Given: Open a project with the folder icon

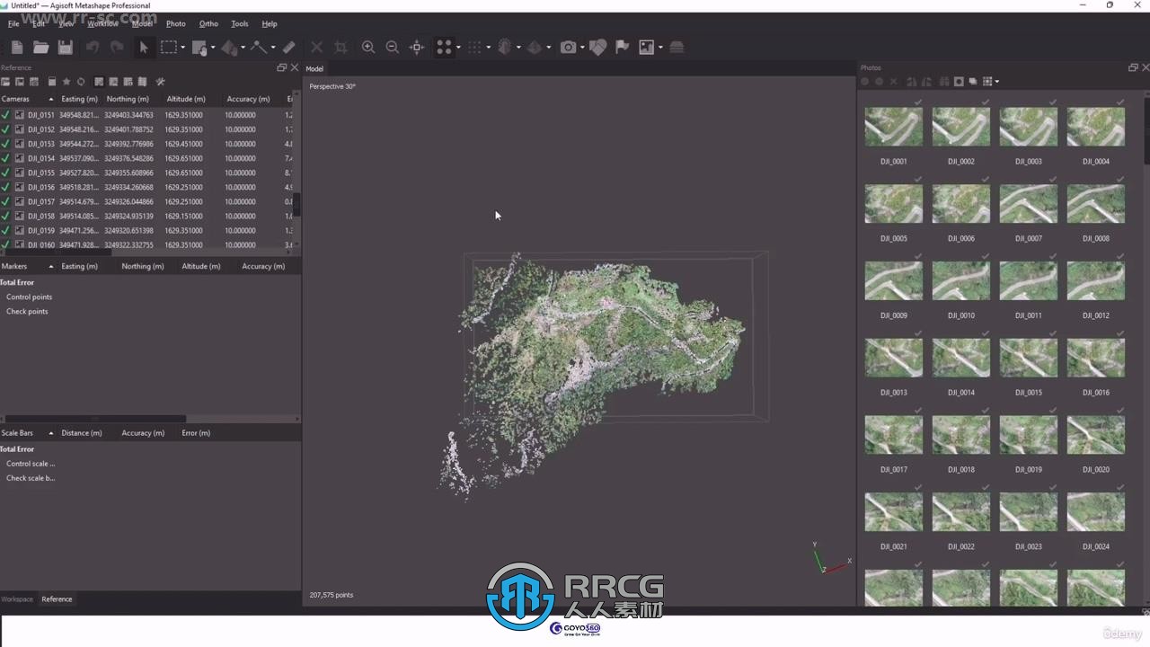Looking at the screenshot, I should pyautogui.click(x=40, y=47).
